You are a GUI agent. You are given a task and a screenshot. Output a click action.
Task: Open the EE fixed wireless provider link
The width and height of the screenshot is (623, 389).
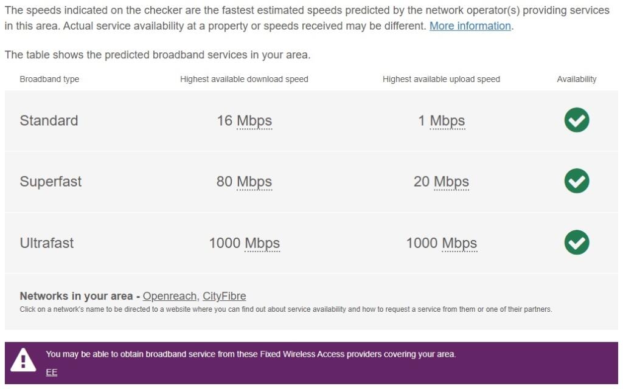click(x=51, y=372)
